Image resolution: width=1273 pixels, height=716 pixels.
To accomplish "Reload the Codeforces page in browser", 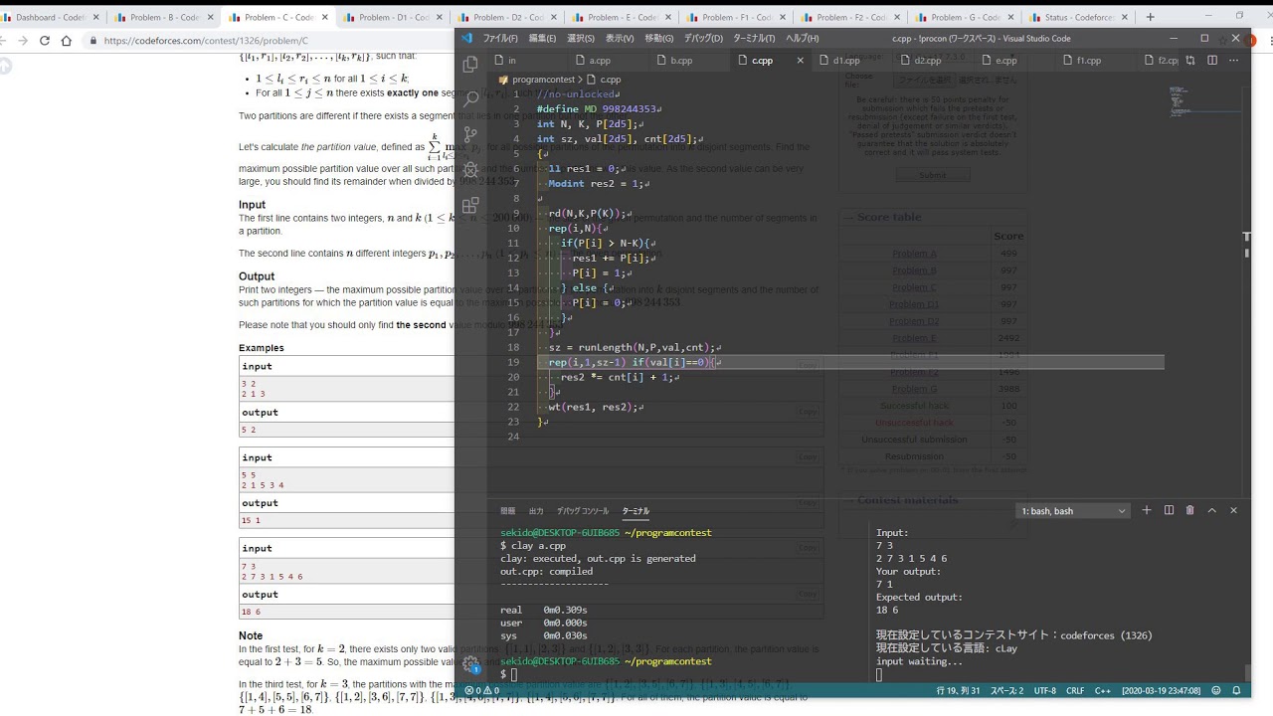I will coord(44,41).
